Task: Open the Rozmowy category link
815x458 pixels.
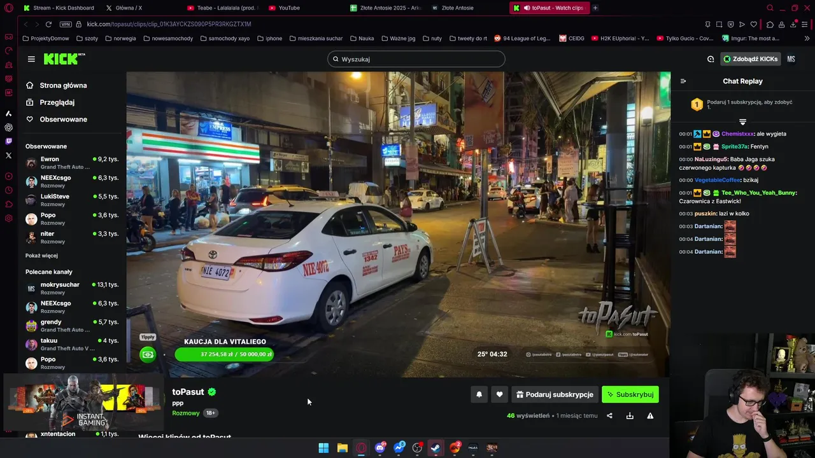Action: coord(186,413)
